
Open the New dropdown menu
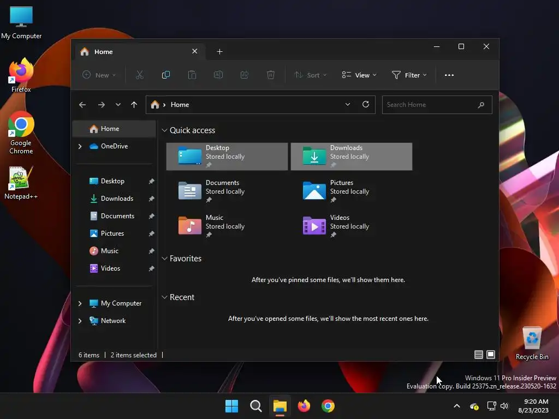coord(99,75)
